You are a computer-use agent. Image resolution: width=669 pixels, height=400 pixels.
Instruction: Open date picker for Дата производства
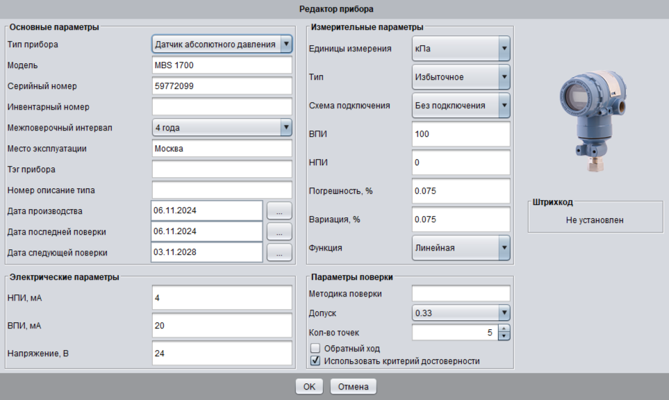tap(279, 210)
